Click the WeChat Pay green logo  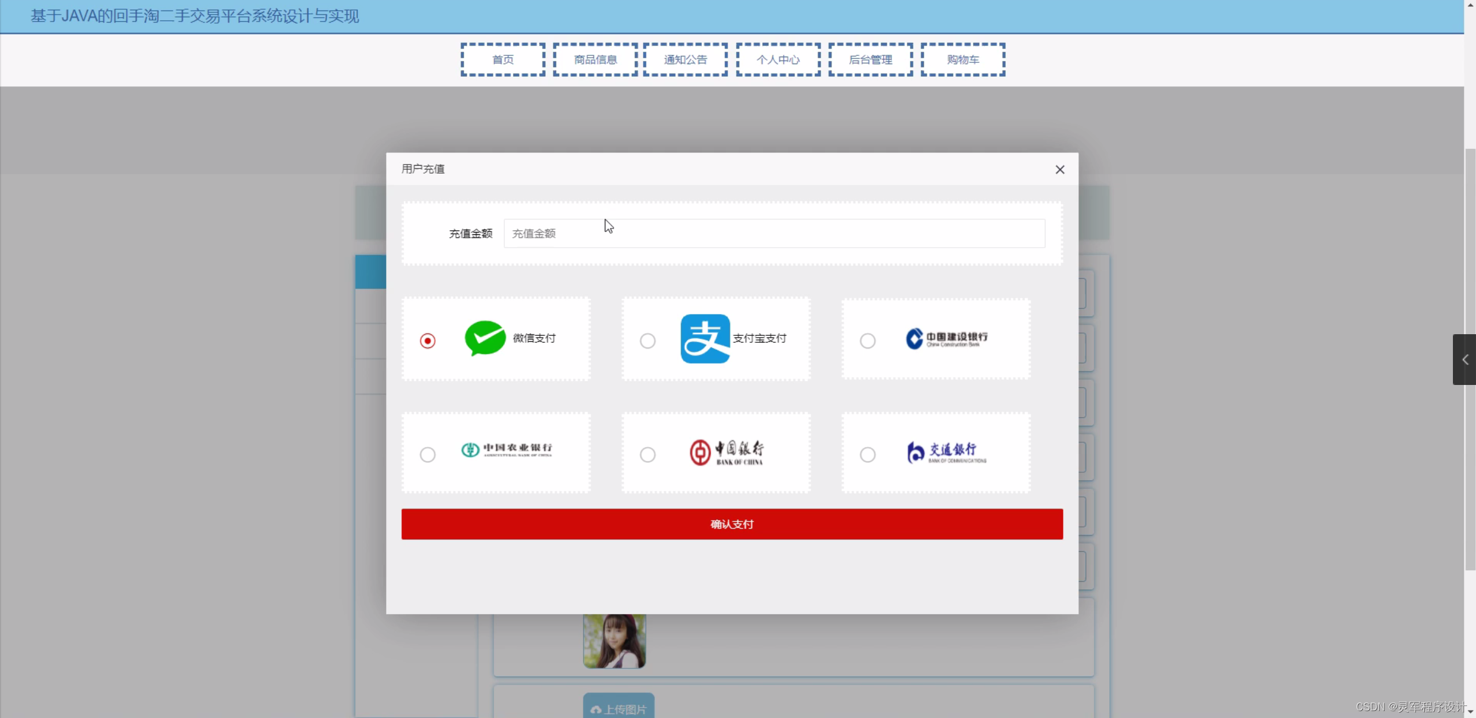[x=485, y=338]
